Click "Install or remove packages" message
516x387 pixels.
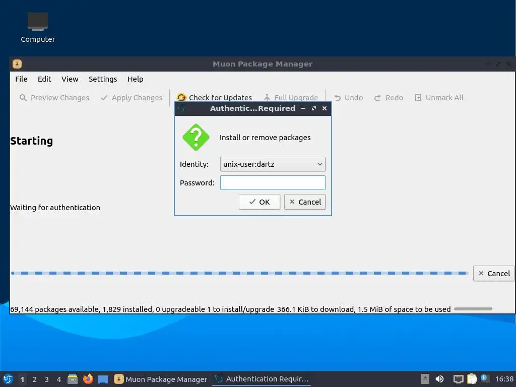click(265, 138)
